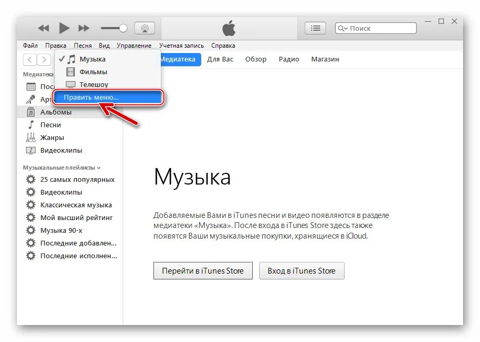Open the AirPlay output button
Image resolution: width=480 pixels, height=342 pixels.
(x=145, y=29)
